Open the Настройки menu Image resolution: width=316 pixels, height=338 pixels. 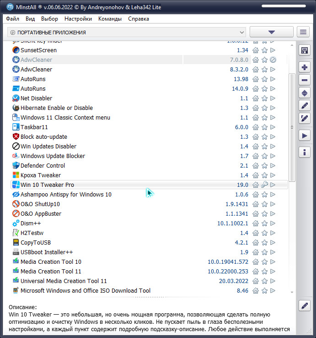(x=78, y=19)
